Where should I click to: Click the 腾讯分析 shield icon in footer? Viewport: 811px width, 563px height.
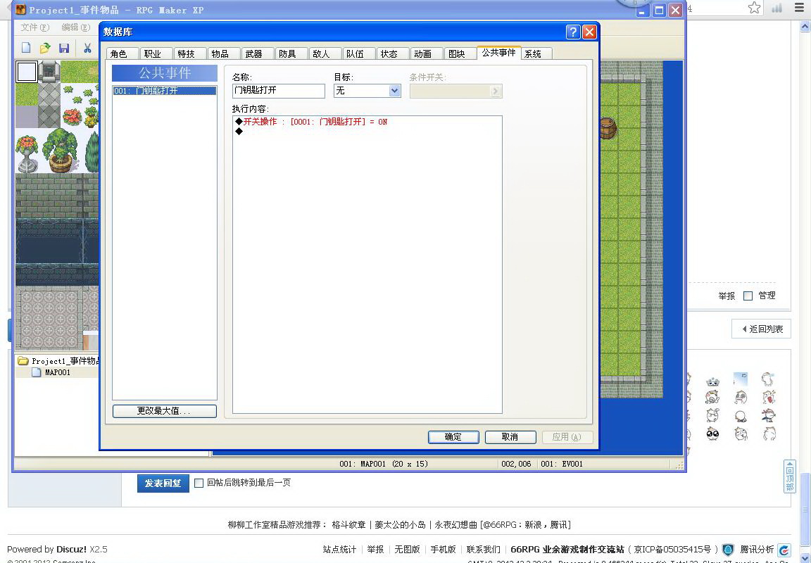pos(728,550)
